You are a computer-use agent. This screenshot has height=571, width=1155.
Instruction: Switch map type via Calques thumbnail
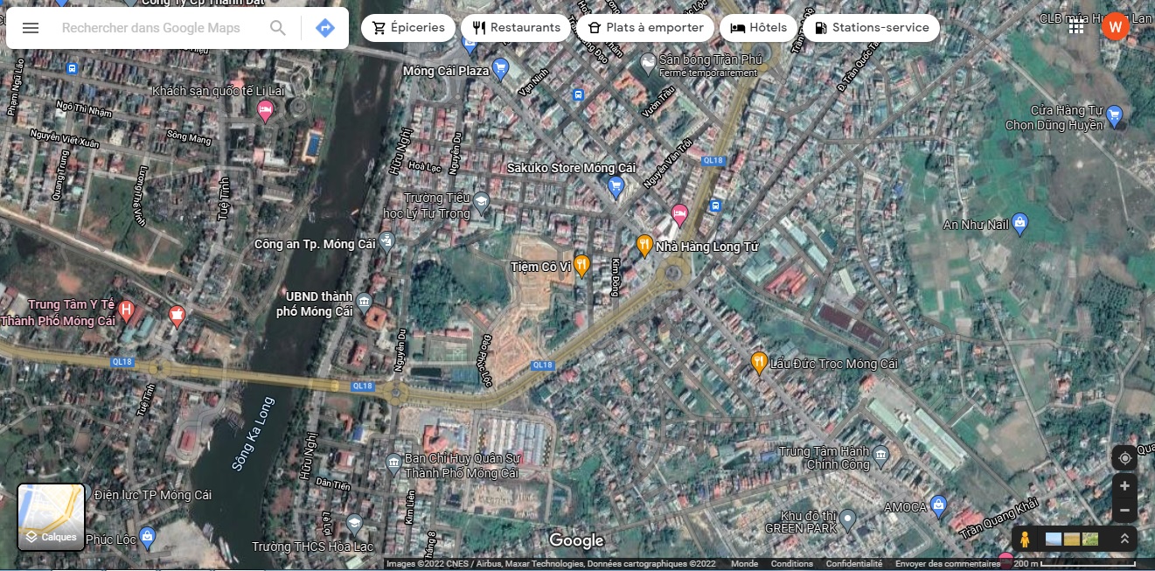(x=52, y=517)
